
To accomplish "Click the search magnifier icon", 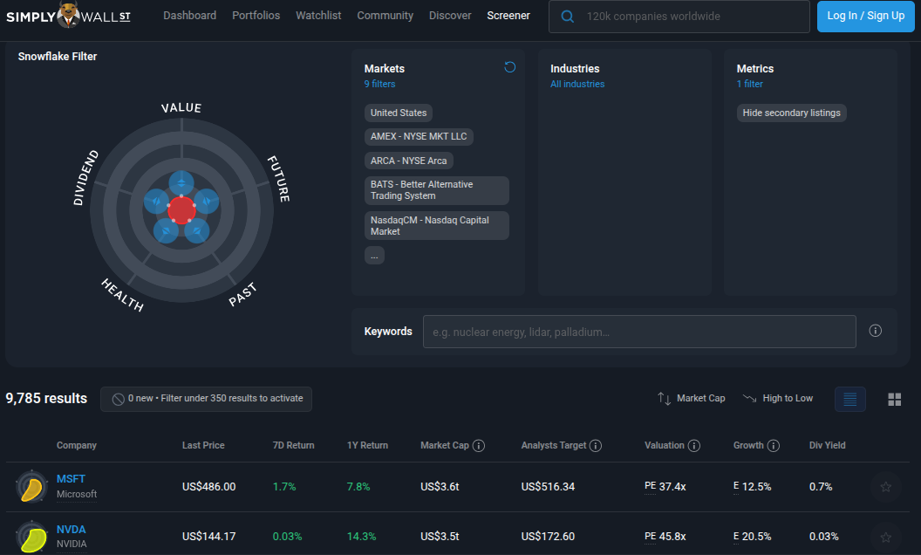I will click(x=567, y=17).
